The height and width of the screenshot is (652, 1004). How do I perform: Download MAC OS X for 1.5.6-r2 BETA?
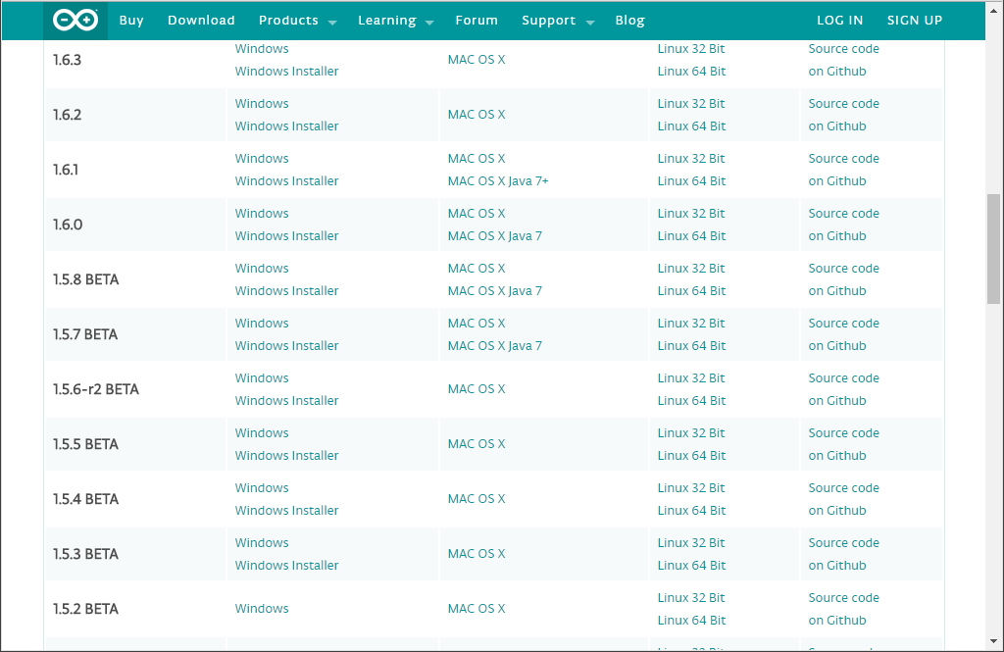click(x=477, y=389)
